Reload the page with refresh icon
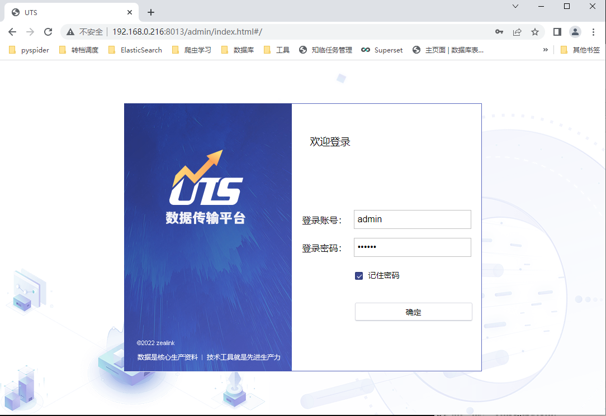Viewport: 606px width, 416px height. 48,32
